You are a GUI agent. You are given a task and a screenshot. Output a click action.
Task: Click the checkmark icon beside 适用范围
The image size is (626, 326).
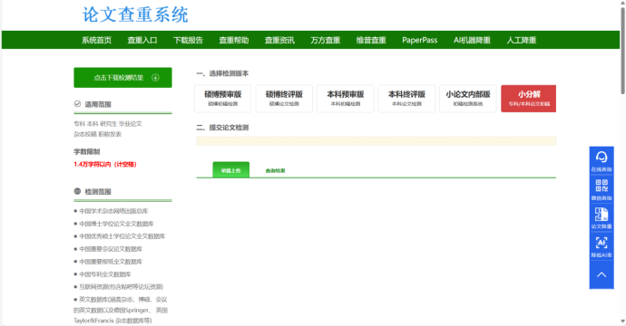pos(77,104)
